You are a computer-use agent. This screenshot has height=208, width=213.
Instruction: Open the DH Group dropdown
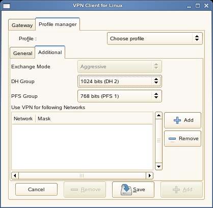(x=120, y=82)
